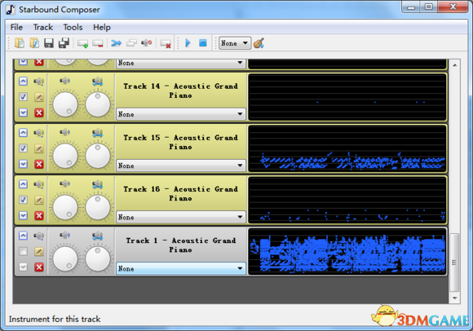Screen dimensions: 473x331
Task: Mute Track 15 with its speaker icon
Action: (x=39, y=133)
